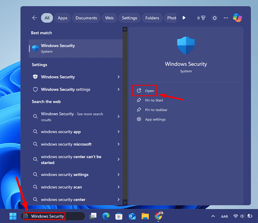Click search magnifier beside windows security scan
258x223 pixels.
click(35, 187)
